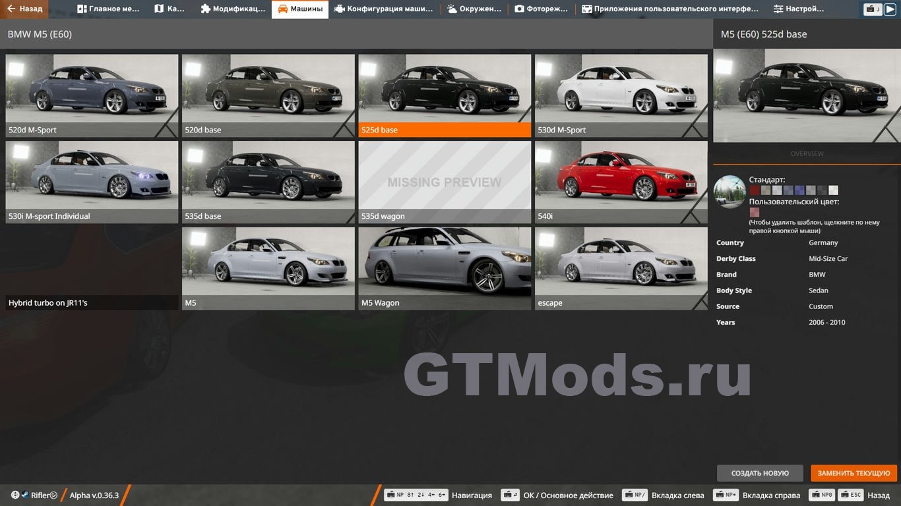Open Приложения пользовательского интерфейса tab
This screenshot has width=901, height=506.
click(x=669, y=9)
